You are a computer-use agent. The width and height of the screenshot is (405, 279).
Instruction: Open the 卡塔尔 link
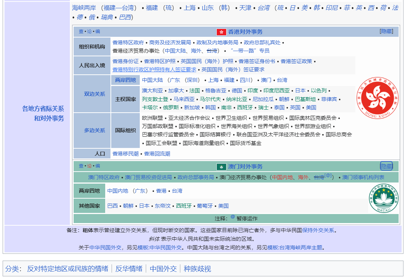[150, 108]
